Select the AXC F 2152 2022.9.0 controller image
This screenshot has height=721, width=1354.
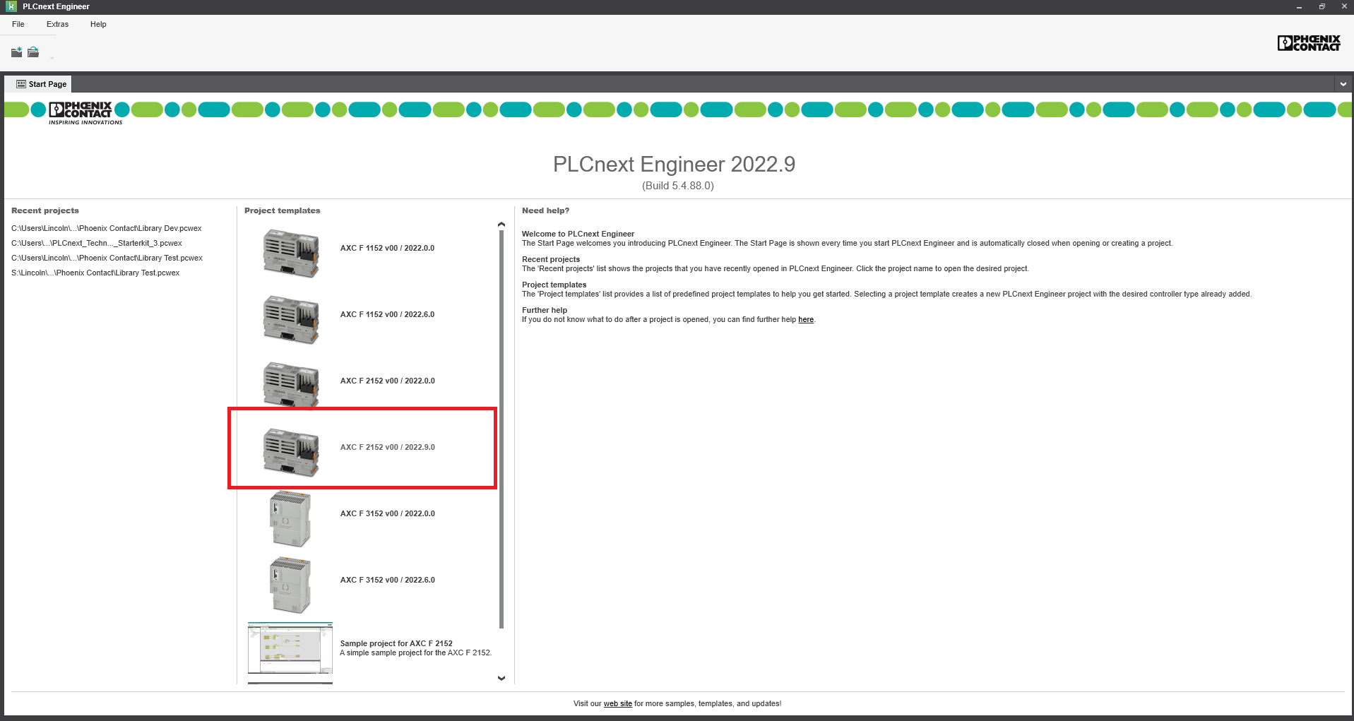coord(290,451)
